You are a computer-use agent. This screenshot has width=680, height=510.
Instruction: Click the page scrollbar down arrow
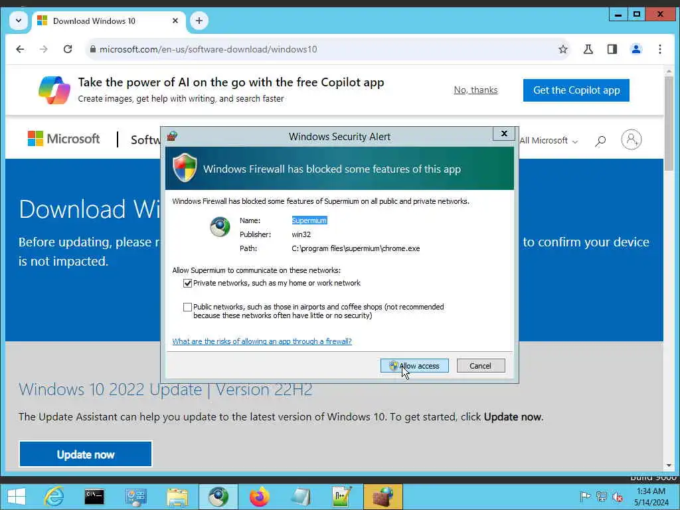click(x=669, y=466)
